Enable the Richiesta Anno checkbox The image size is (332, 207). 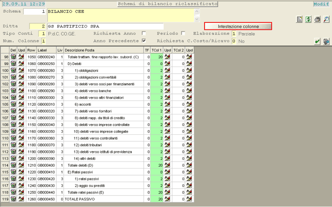(144, 34)
